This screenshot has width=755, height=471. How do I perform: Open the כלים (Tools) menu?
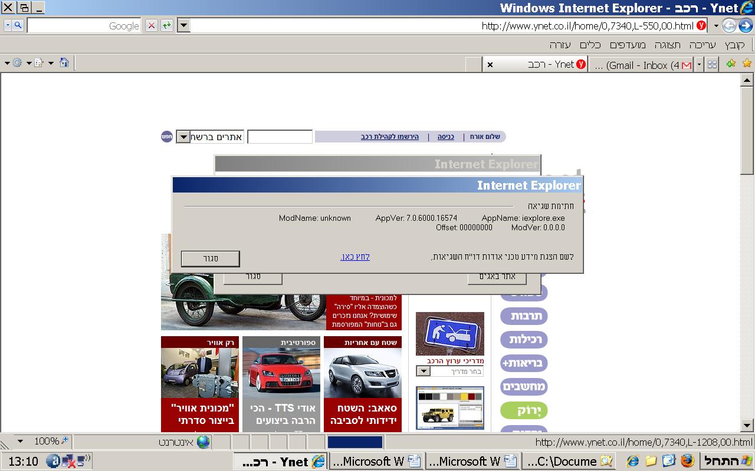pyautogui.click(x=590, y=45)
